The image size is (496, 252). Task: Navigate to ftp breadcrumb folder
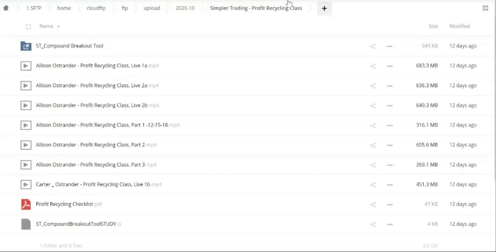point(125,8)
